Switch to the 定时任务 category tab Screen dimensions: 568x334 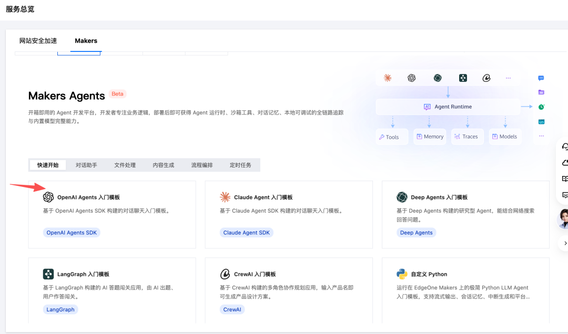tap(240, 165)
